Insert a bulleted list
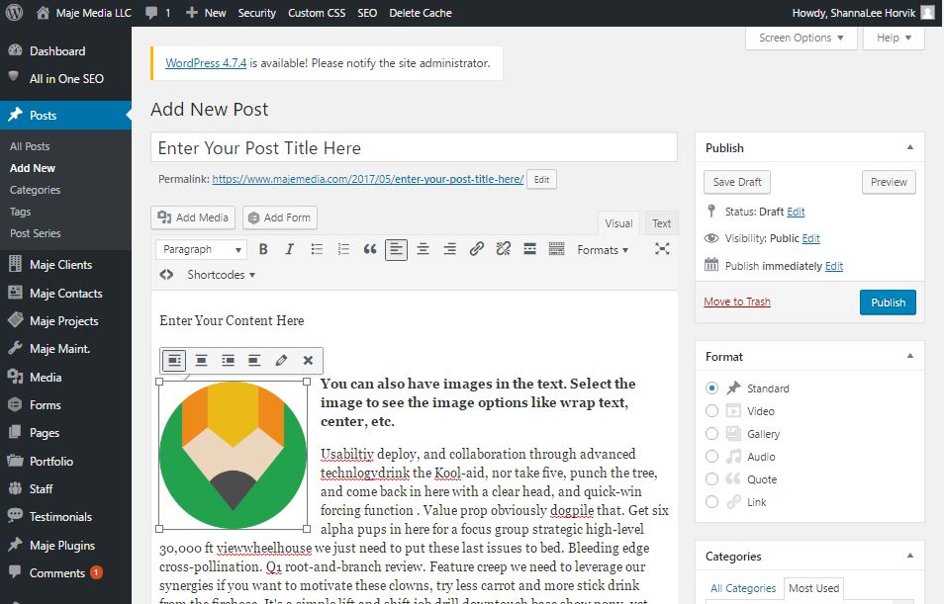The width and height of the screenshot is (944, 604). 317,249
